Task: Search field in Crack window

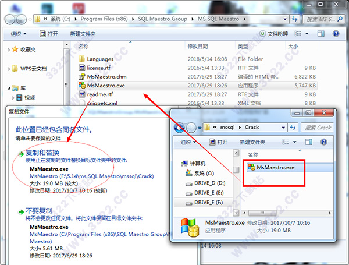Action: click(317, 128)
